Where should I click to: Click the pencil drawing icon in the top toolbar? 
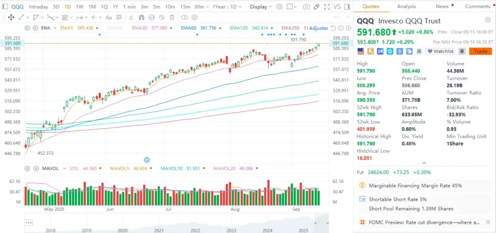(x=316, y=7)
